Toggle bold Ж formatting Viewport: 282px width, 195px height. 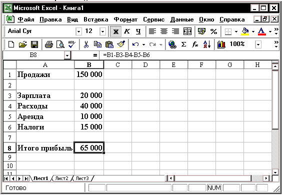coord(115,31)
